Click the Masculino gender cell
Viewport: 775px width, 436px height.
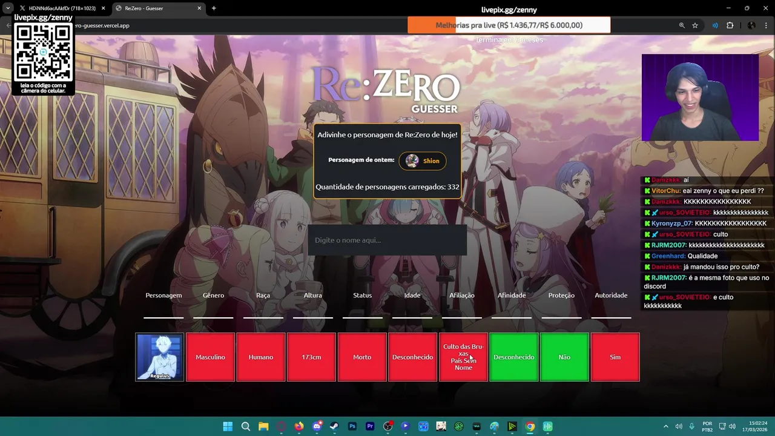[210, 357]
